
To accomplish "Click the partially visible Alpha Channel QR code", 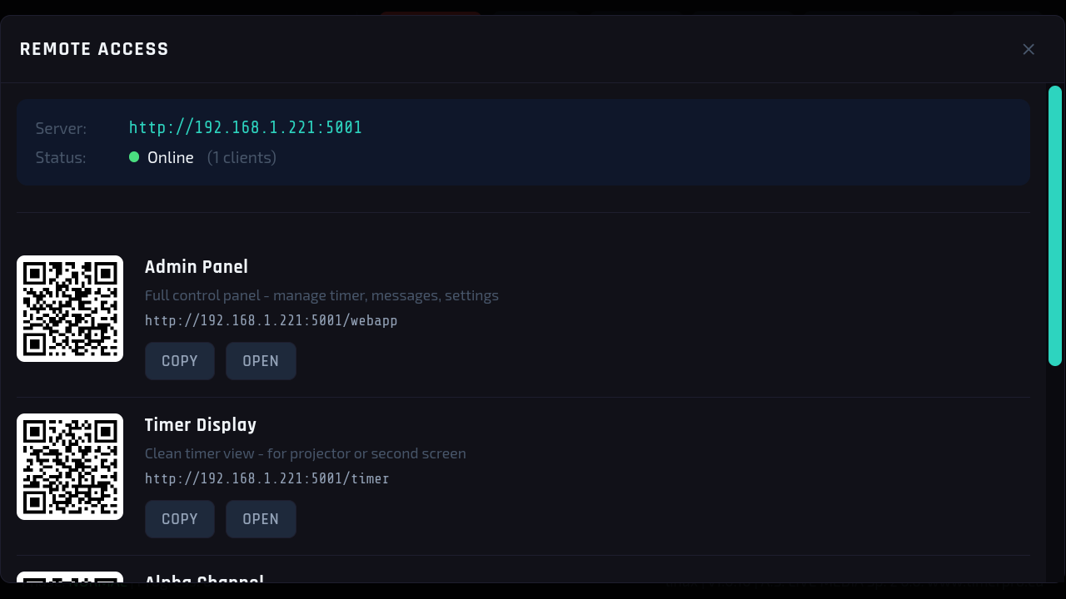I will click(x=70, y=577).
